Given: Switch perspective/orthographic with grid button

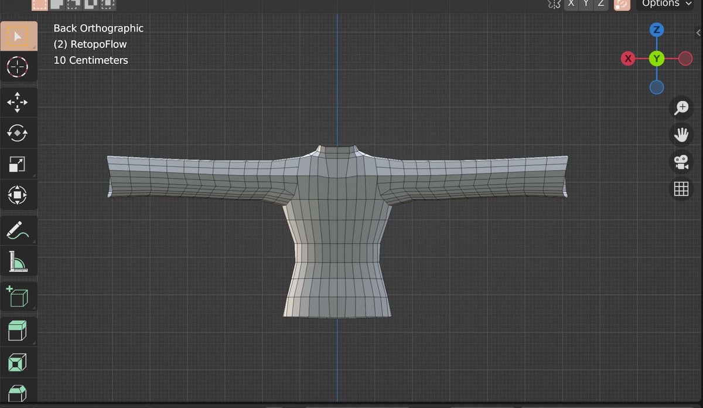Looking at the screenshot, I should [681, 189].
